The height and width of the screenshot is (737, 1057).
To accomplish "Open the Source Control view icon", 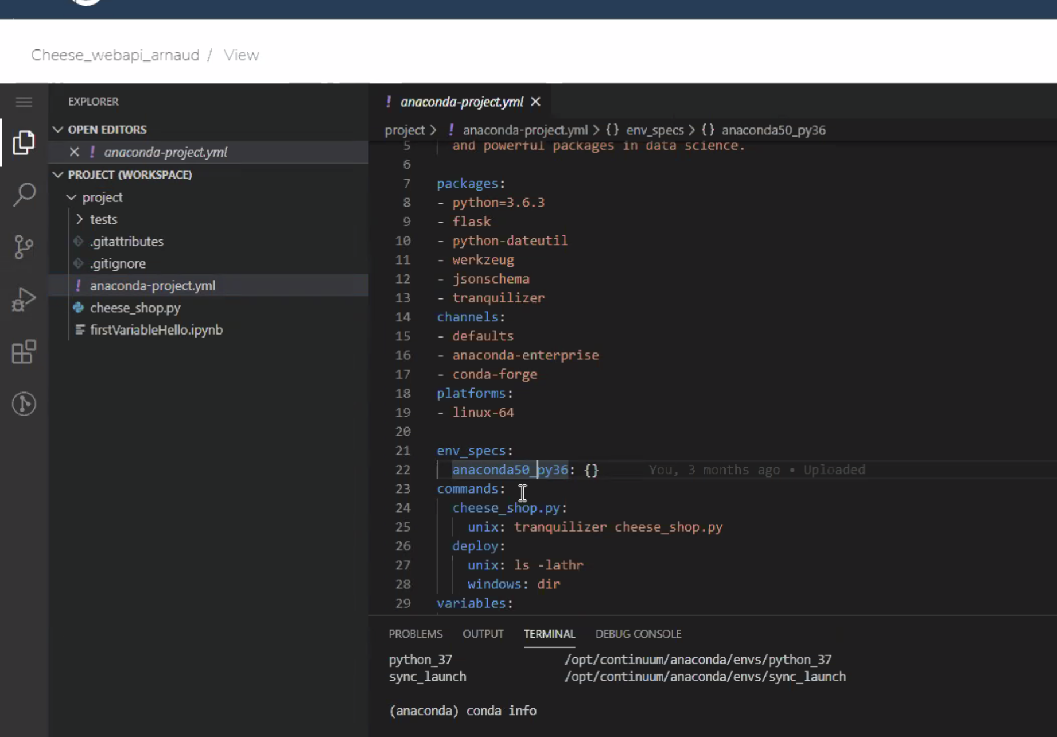I will click(24, 247).
